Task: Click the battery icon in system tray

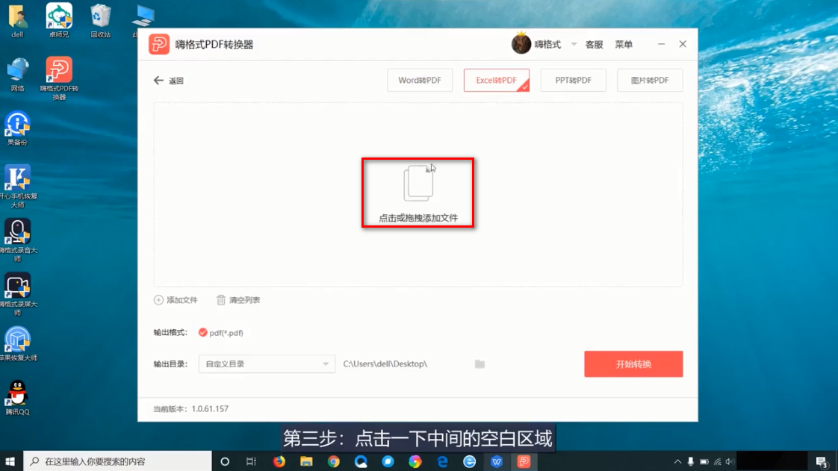Action: 704,461
